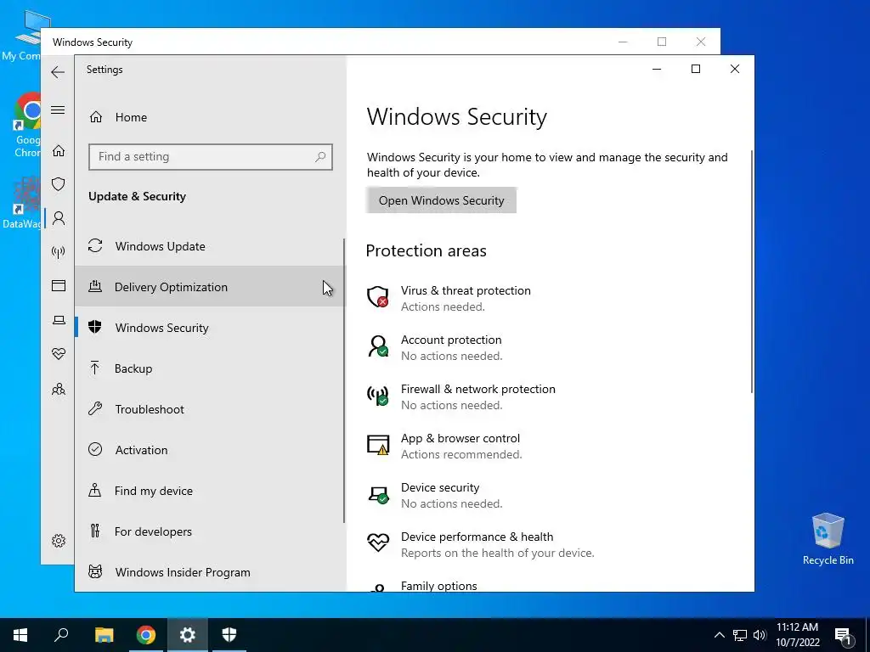Open network icon in system tray
870x652 pixels.
click(x=740, y=635)
